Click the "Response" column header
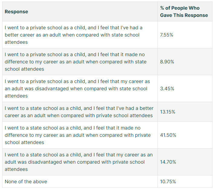 point(16,12)
